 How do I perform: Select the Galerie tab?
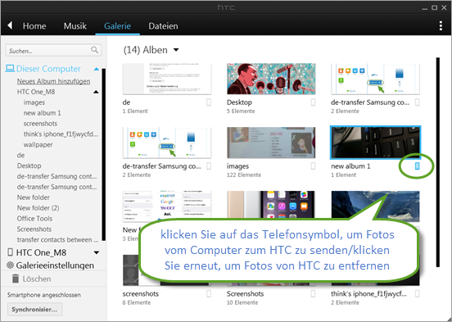point(117,26)
